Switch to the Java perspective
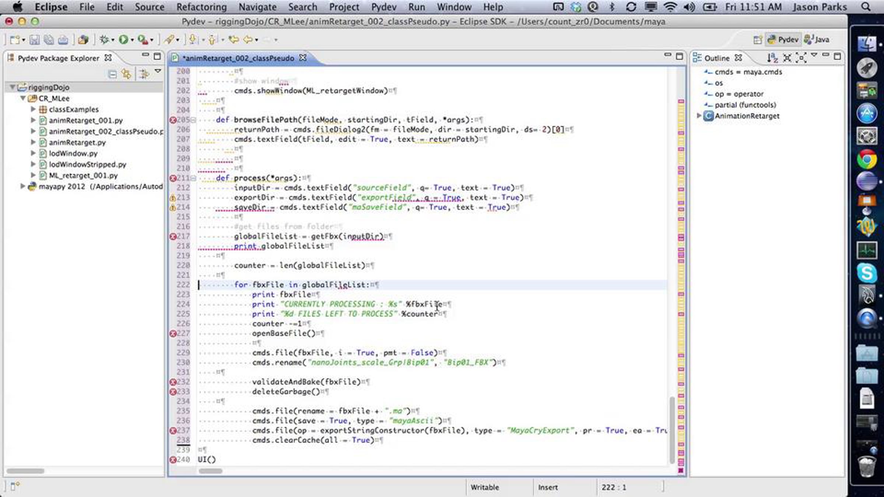 tap(816, 40)
